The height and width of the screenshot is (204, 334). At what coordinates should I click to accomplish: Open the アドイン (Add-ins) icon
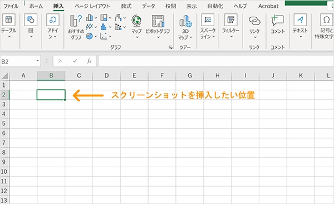coord(53,20)
